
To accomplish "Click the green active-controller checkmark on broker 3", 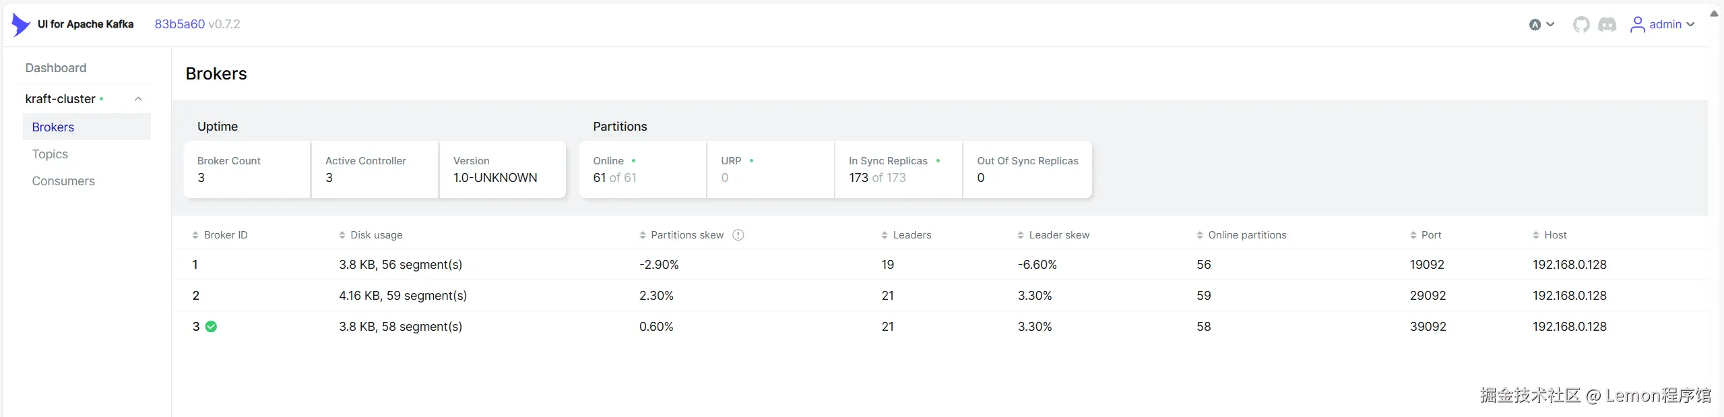I will pyautogui.click(x=212, y=327).
